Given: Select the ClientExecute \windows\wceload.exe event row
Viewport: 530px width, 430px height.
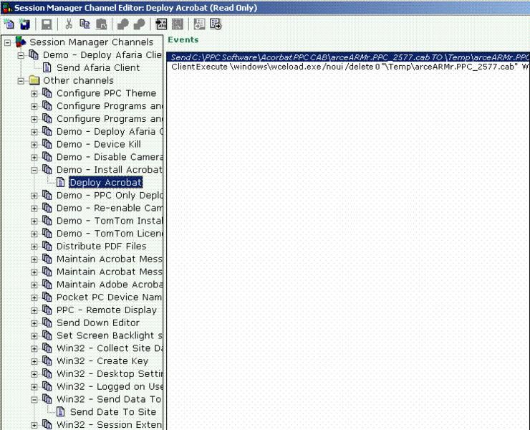Looking at the screenshot, I should tap(348, 67).
